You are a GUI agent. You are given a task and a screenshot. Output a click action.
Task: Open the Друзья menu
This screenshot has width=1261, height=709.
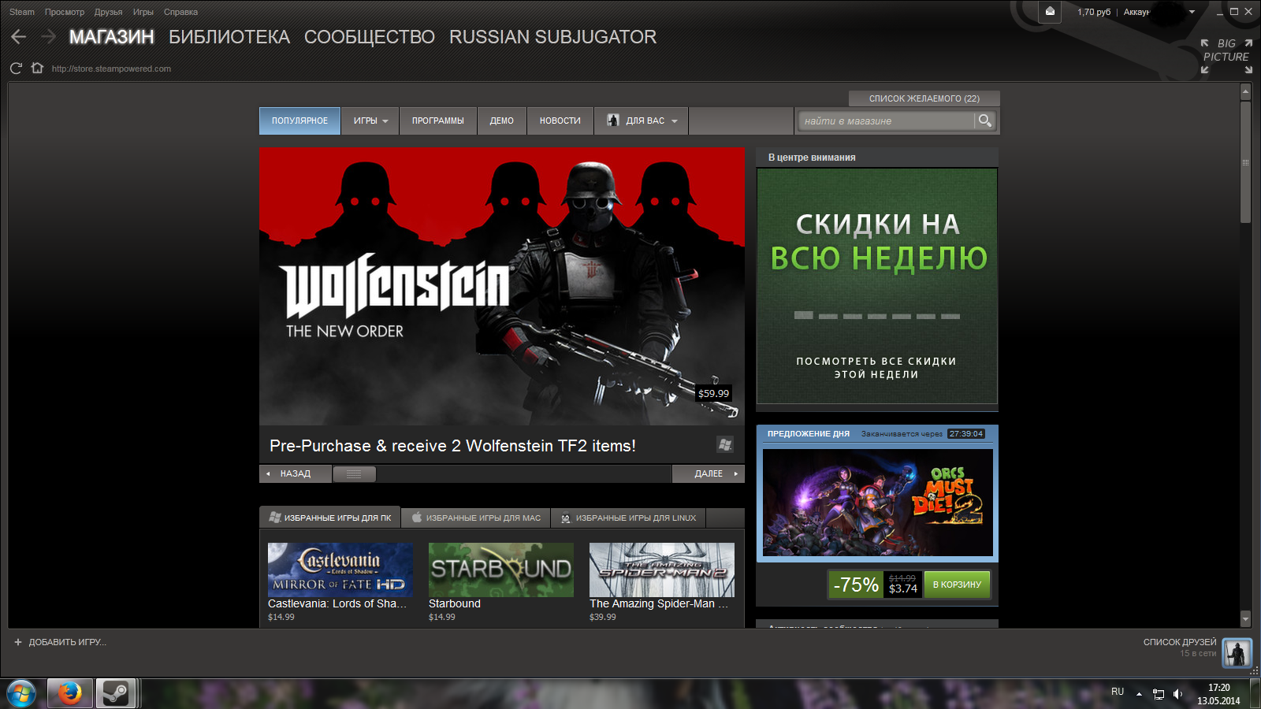tap(109, 12)
